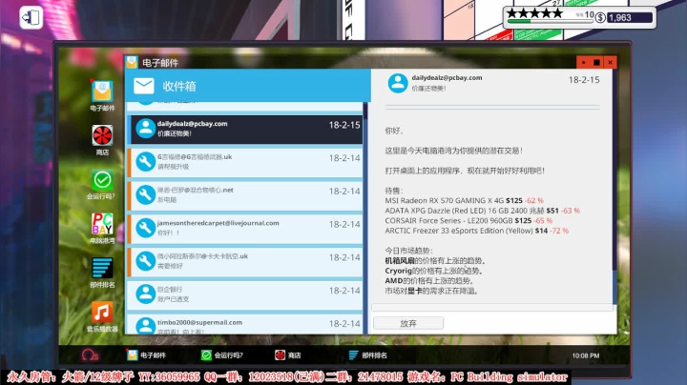
Task: Open the 巨企银行 账户已透支 email
Action: [245, 294]
